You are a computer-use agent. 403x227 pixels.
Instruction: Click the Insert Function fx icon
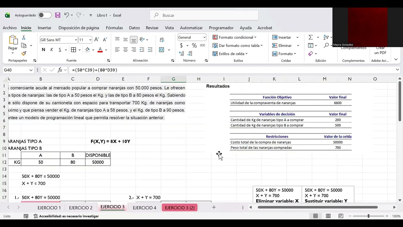(x=60, y=70)
